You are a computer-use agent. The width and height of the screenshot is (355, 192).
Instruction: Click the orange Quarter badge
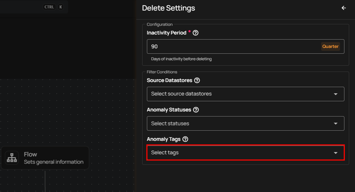pyautogui.click(x=330, y=46)
